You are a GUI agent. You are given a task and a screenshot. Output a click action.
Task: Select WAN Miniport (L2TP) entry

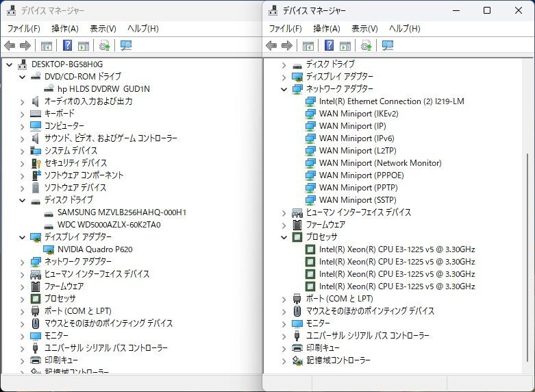(x=358, y=151)
